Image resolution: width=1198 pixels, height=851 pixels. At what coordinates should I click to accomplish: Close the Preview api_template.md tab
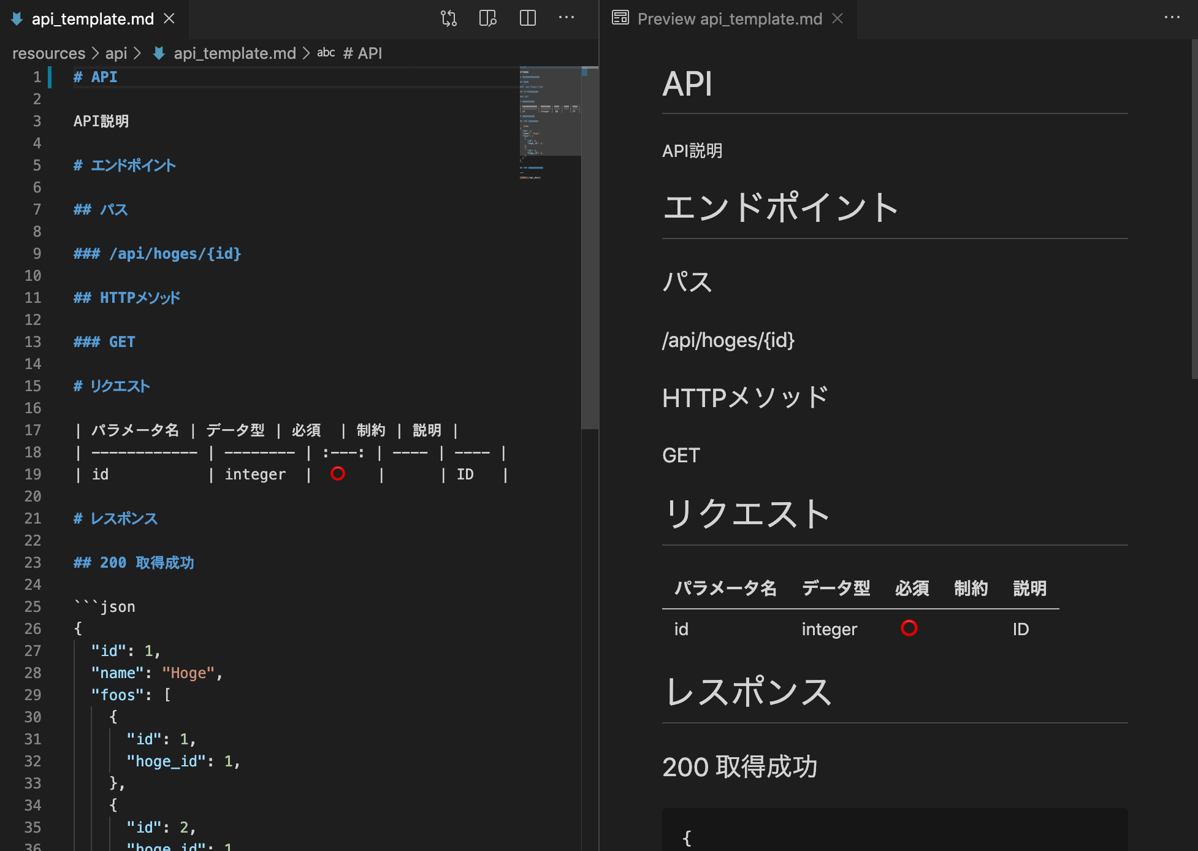(837, 18)
